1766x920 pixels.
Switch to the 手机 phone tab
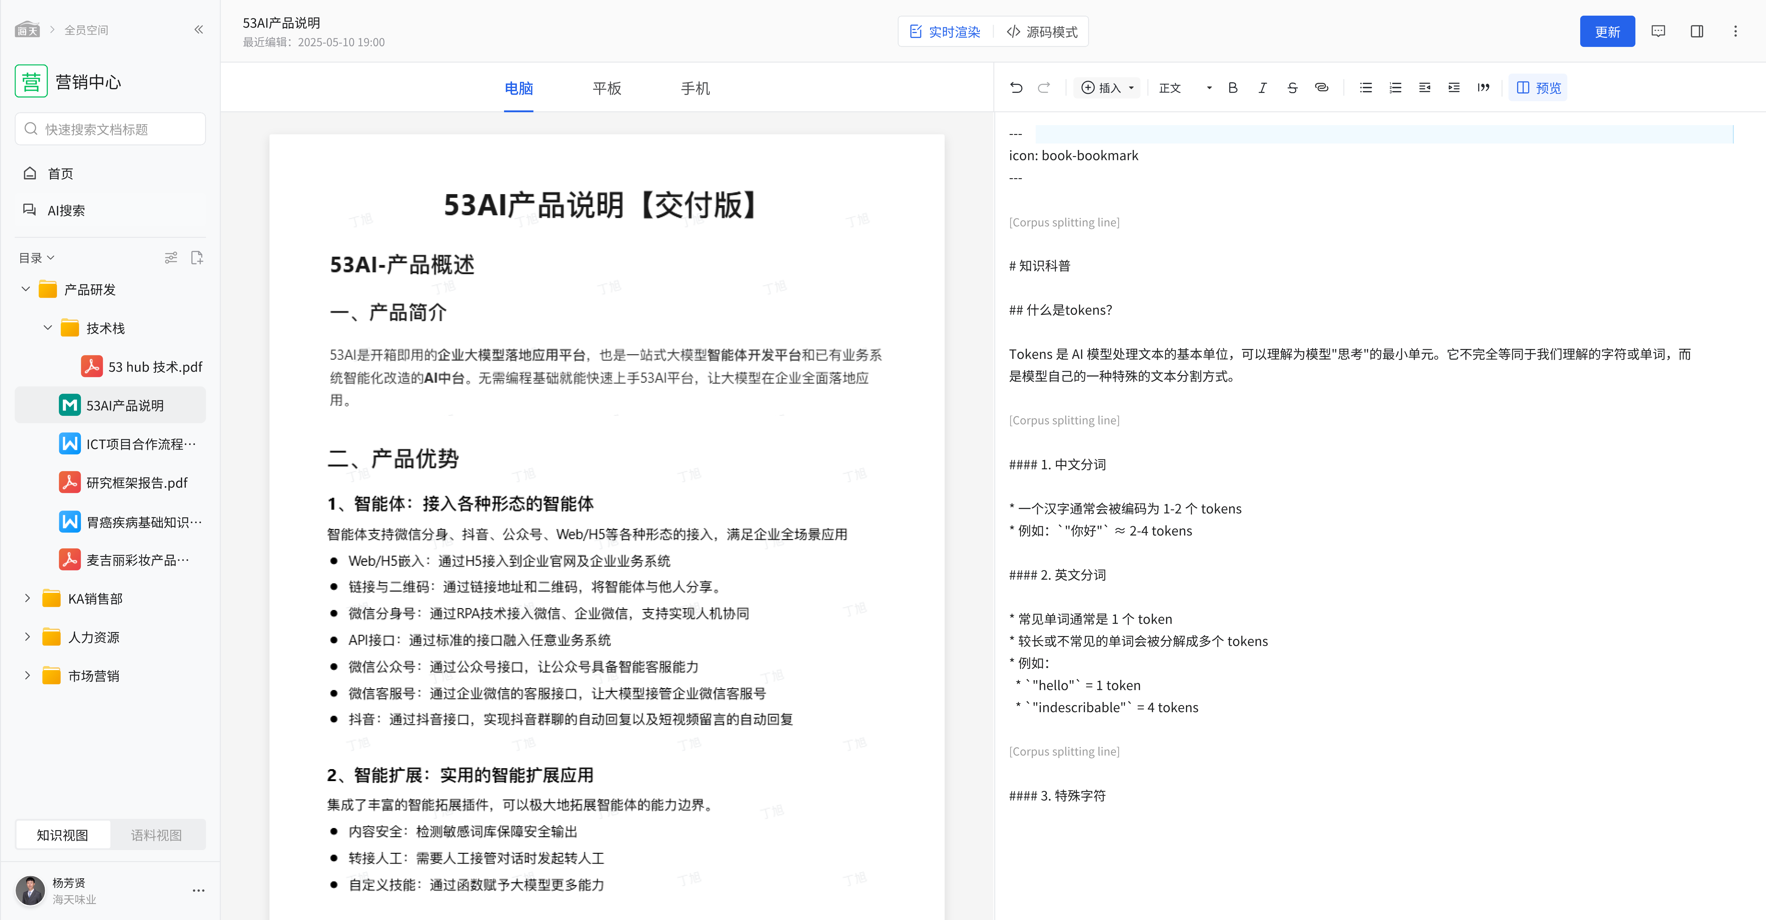(694, 88)
